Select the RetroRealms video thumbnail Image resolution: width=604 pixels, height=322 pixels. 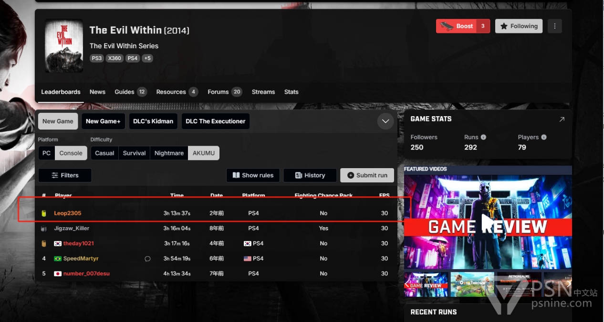click(519, 284)
